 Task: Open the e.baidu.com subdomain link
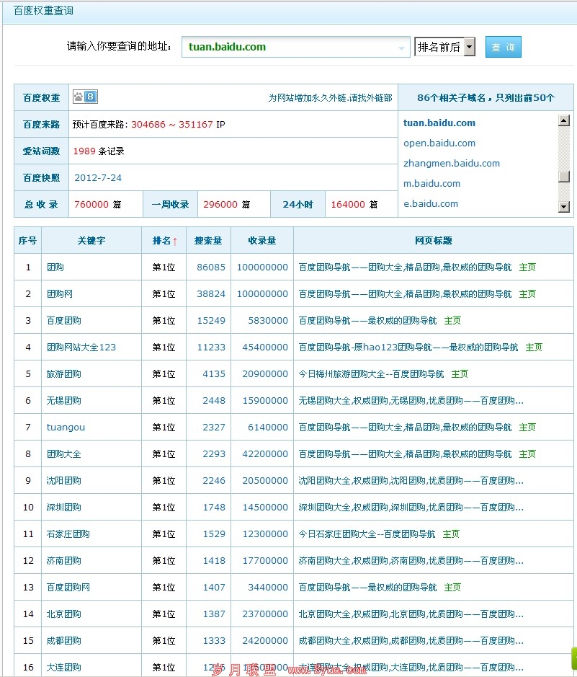(x=430, y=204)
